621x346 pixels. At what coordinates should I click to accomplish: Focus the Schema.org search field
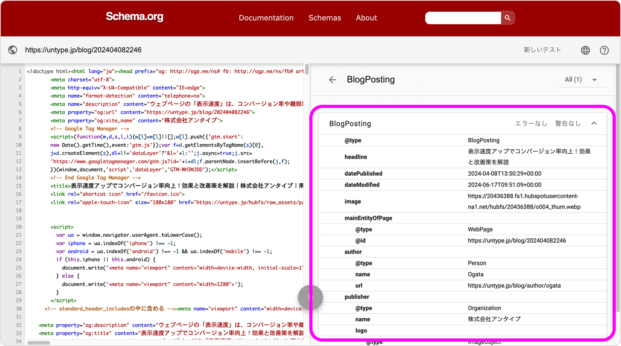pyautogui.click(x=463, y=18)
